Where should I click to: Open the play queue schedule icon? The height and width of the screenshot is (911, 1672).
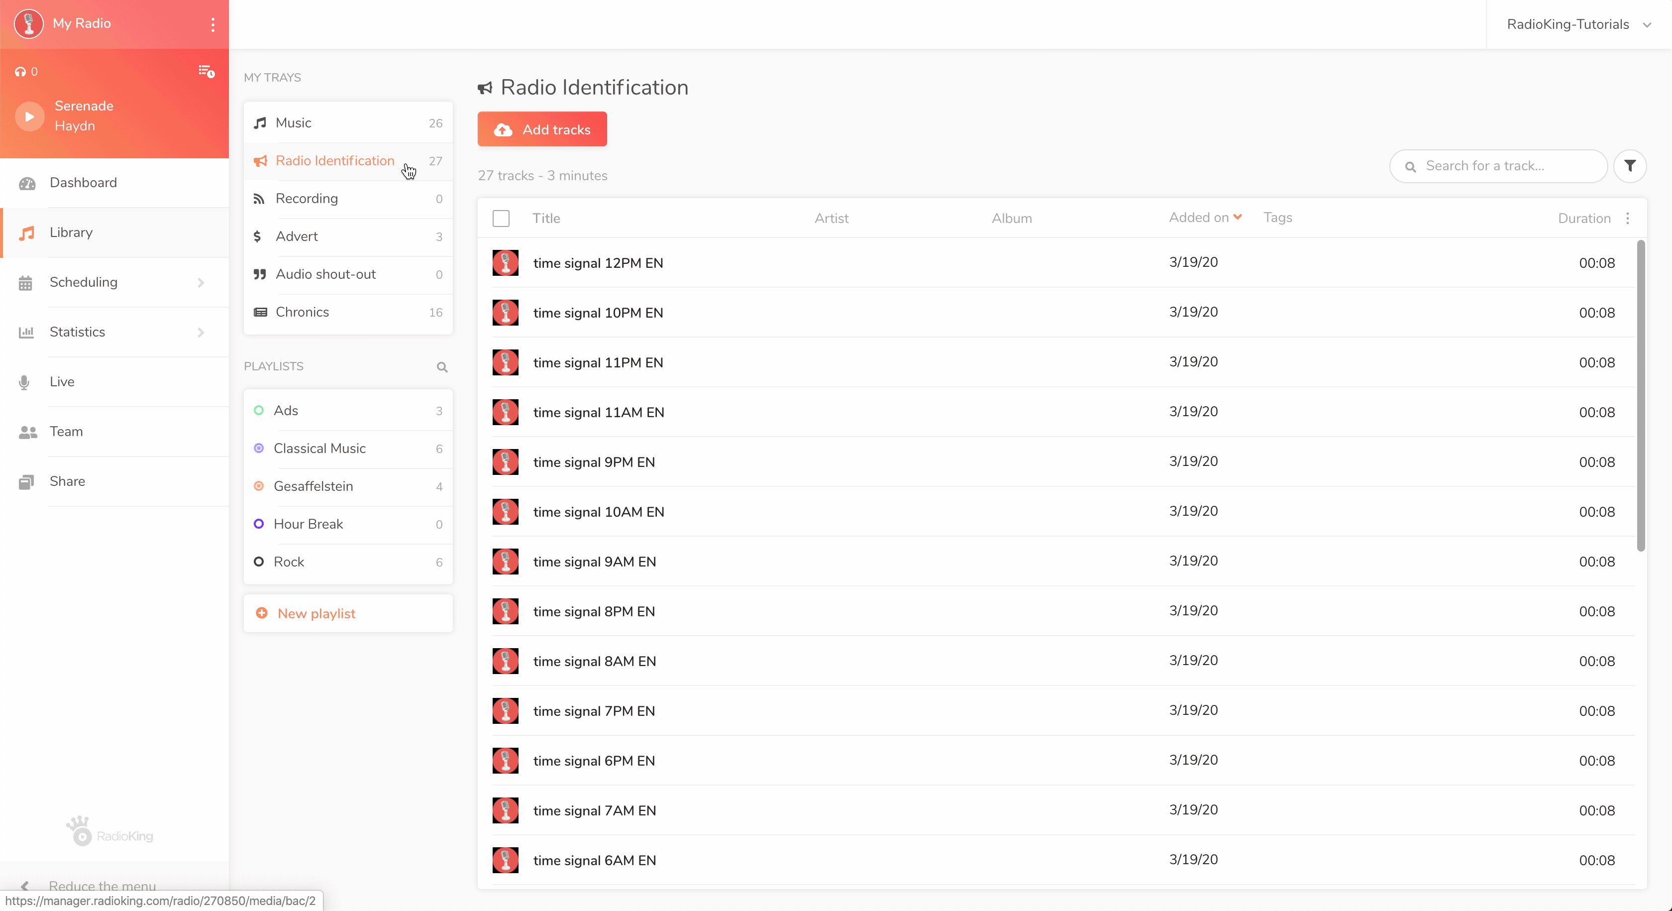(207, 71)
